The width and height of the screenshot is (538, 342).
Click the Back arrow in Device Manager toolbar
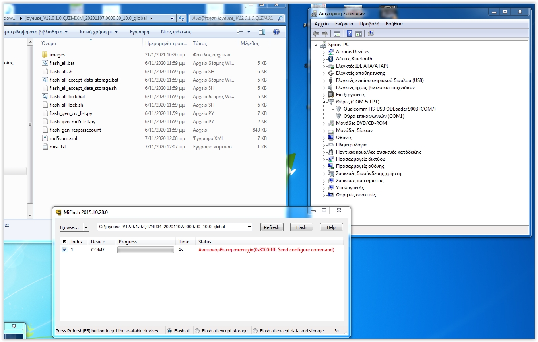coord(316,34)
